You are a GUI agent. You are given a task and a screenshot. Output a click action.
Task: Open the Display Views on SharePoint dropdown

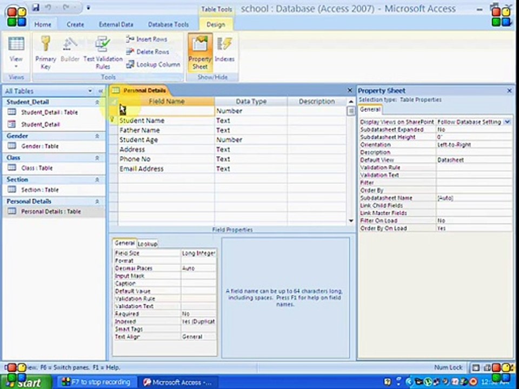pos(508,122)
